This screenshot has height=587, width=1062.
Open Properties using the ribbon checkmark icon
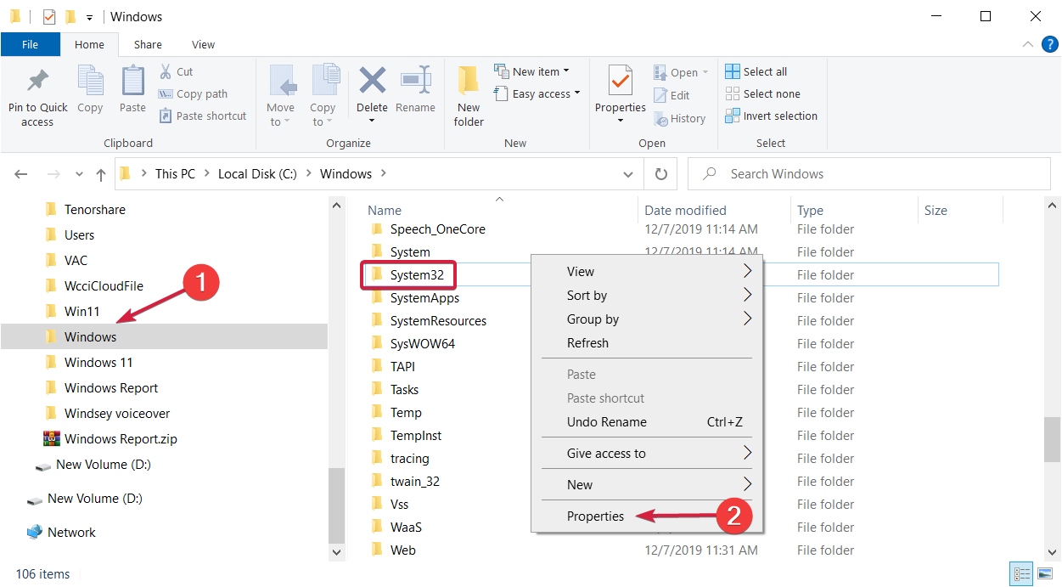pos(621,82)
